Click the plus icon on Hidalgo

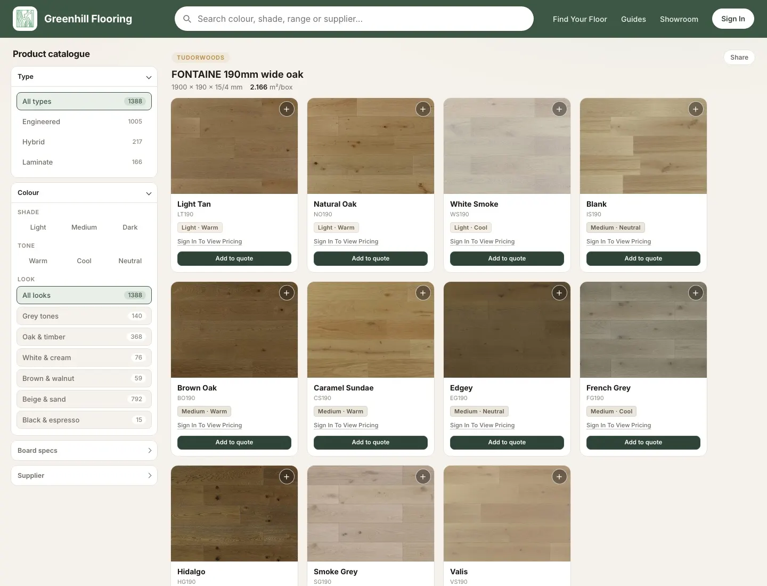tap(287, 477)
